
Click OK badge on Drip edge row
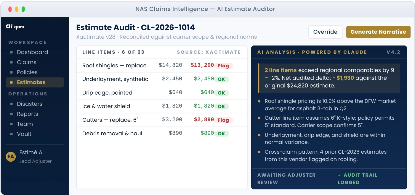click(x=221, y=93)
